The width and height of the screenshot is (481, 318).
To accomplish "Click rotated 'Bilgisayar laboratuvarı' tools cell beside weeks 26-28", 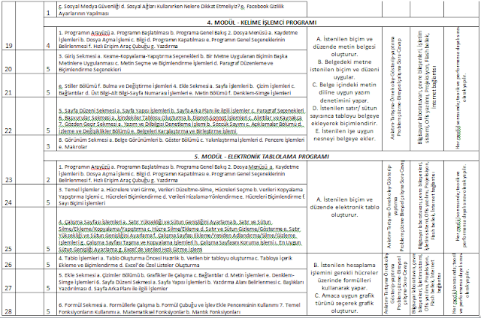I will pyautogui.click(x=427, y=284).
